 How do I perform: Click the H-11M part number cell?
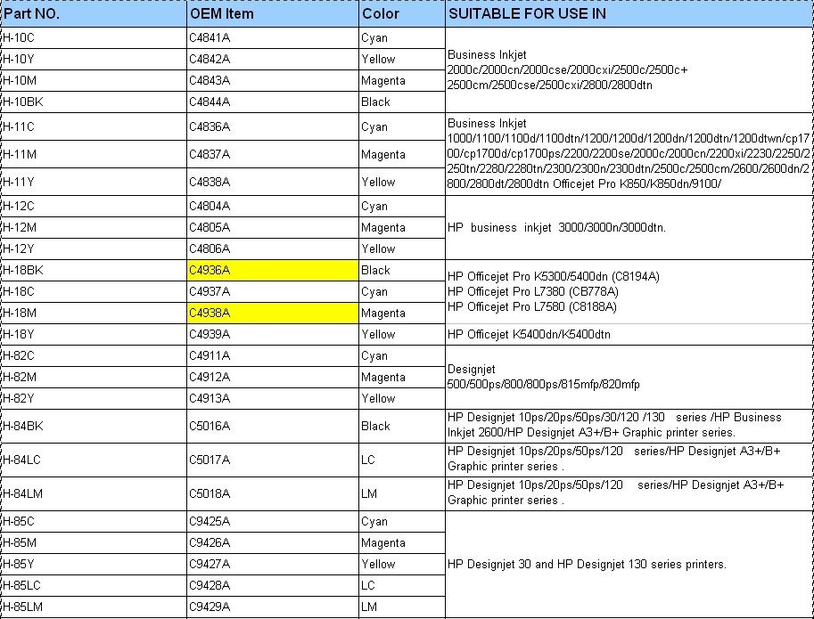point(93,154)
